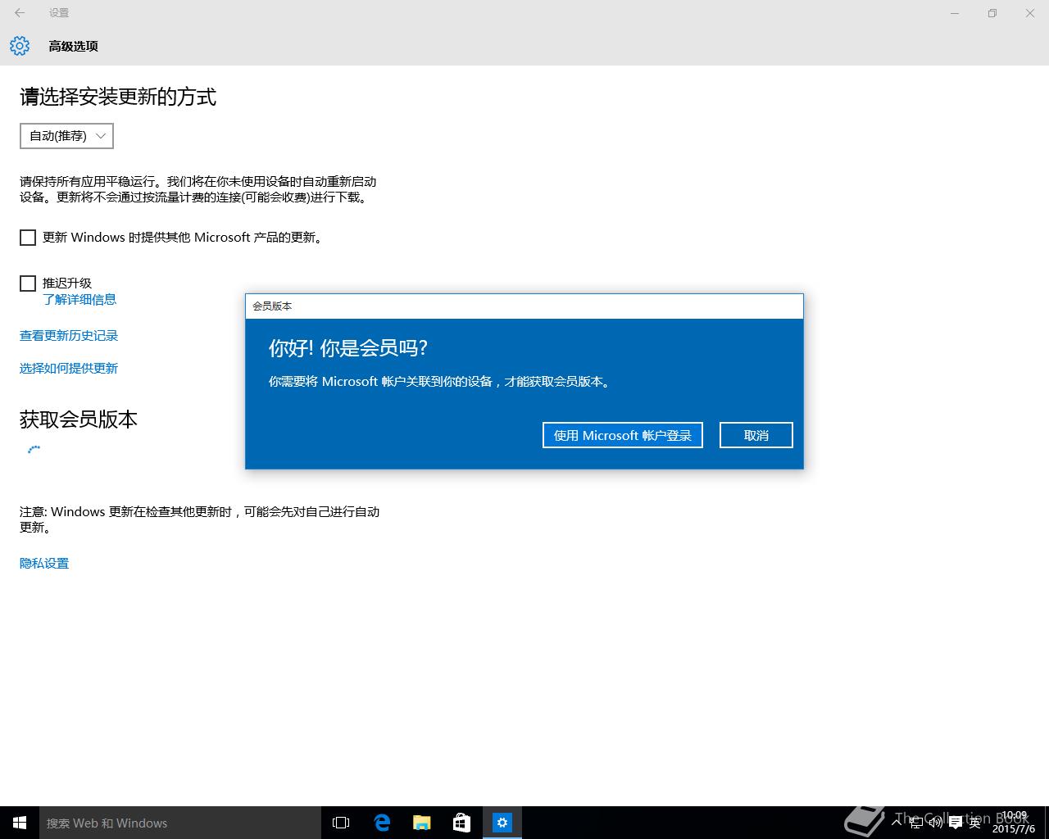
Task: Open the 隐私设置 link
Action: point(44,564)
